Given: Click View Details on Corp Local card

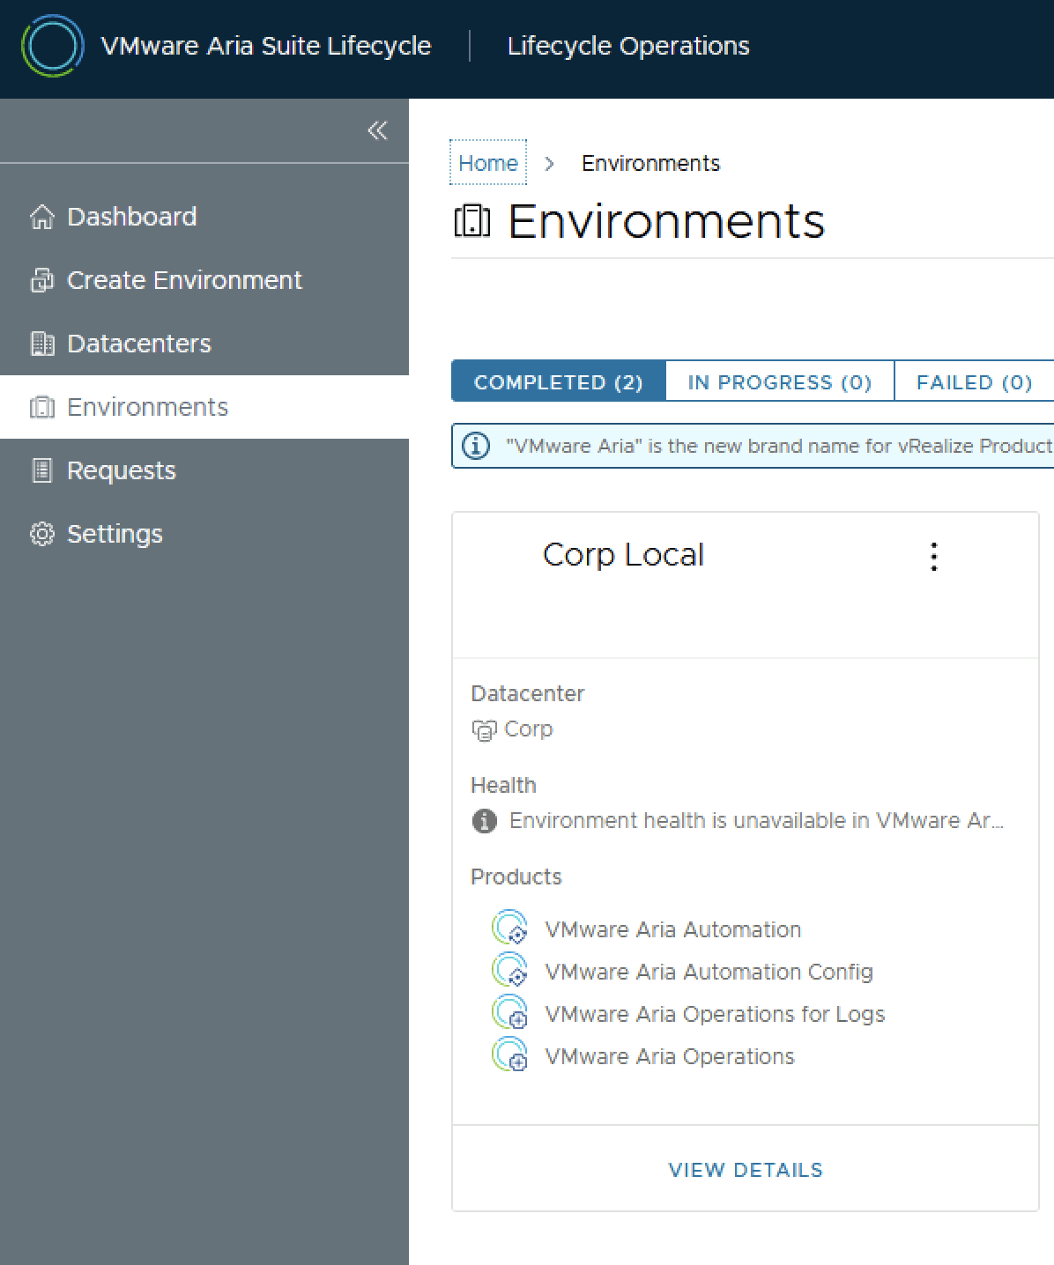Looking at the screenshot, I should tap(746, 1170).
